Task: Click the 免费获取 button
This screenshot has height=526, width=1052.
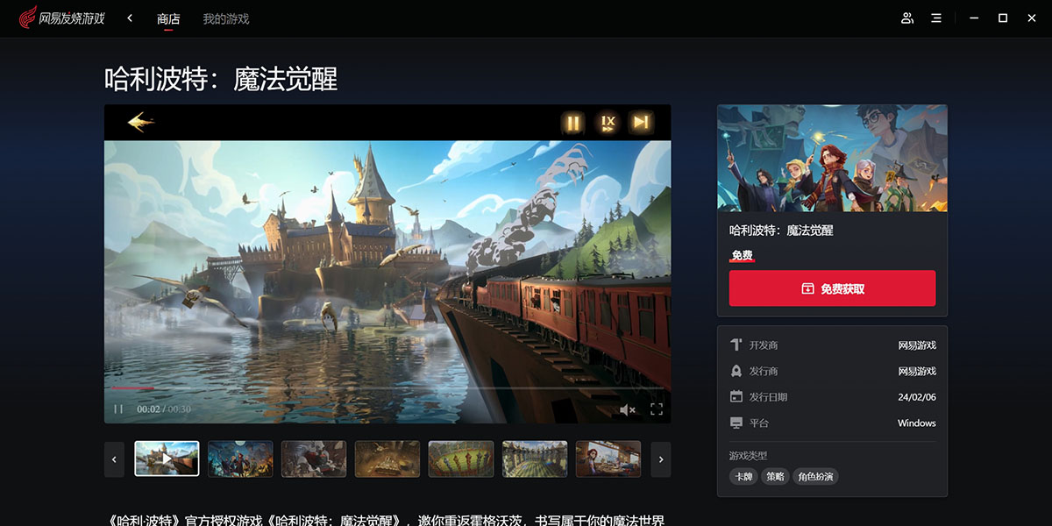Action: [832, 288]
